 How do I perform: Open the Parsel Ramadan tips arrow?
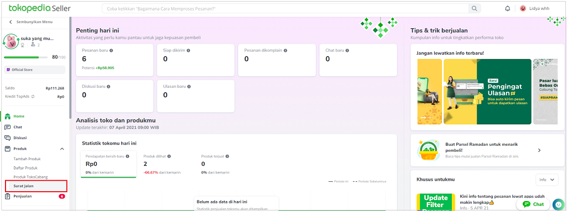[539, 150]
